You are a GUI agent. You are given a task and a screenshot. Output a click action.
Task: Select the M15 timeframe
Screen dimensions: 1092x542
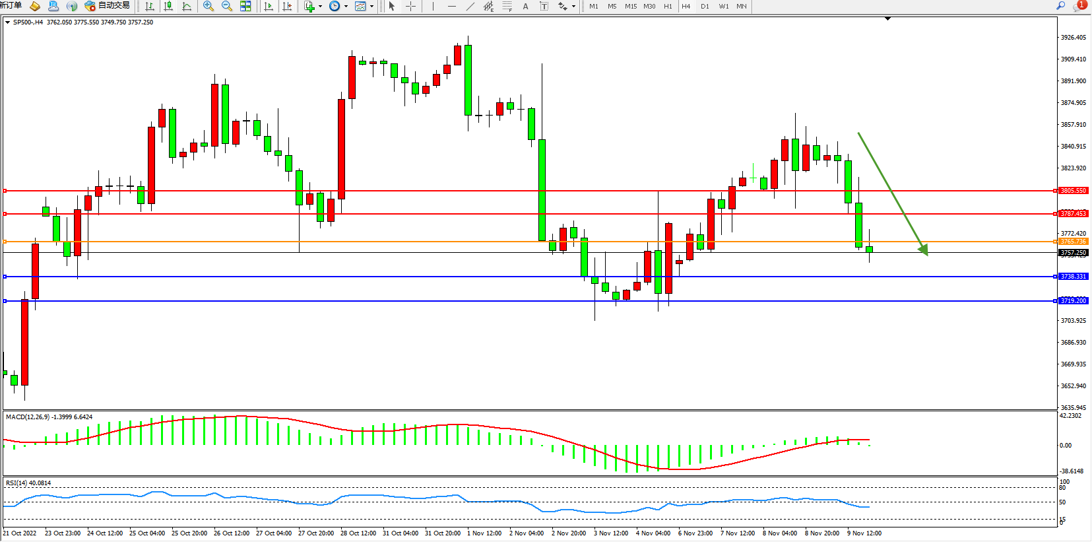point(631,6)
